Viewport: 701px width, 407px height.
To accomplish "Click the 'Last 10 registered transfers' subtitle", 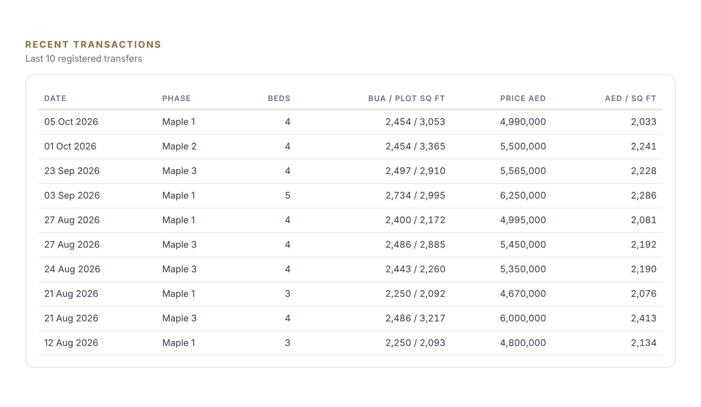I will tap(84, 59).
